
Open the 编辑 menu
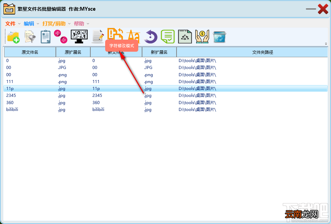point(29,24)
